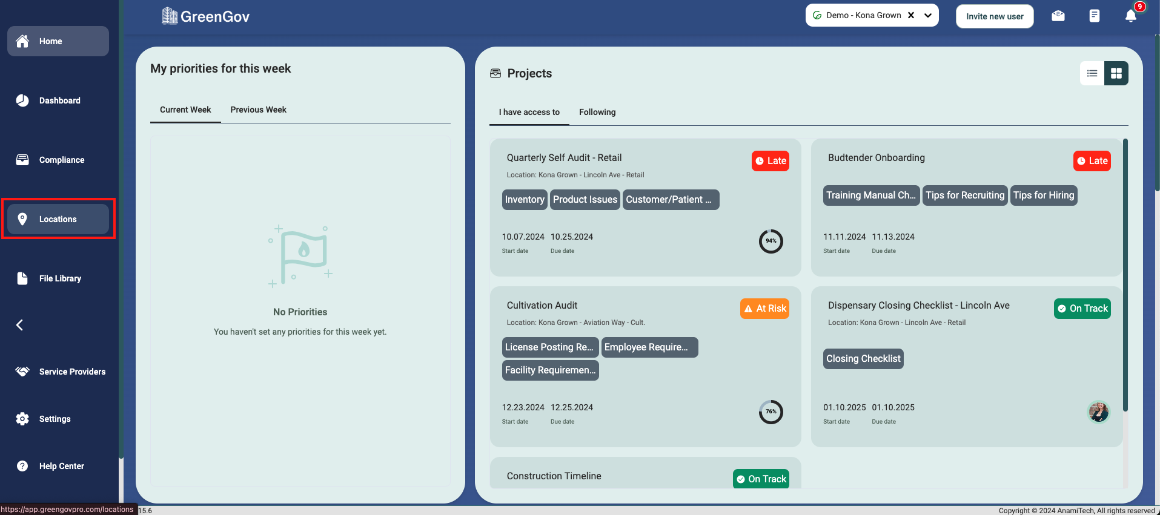
Task: Click the mail inbox icon in header
Action: point(1058,16)
